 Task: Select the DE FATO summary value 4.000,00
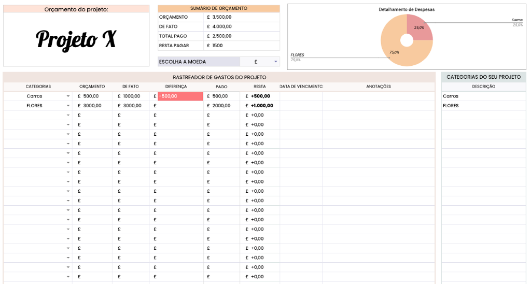pos(221,26)
